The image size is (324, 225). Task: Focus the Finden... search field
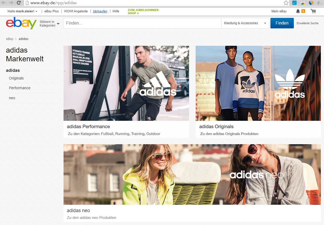(142, 23)
